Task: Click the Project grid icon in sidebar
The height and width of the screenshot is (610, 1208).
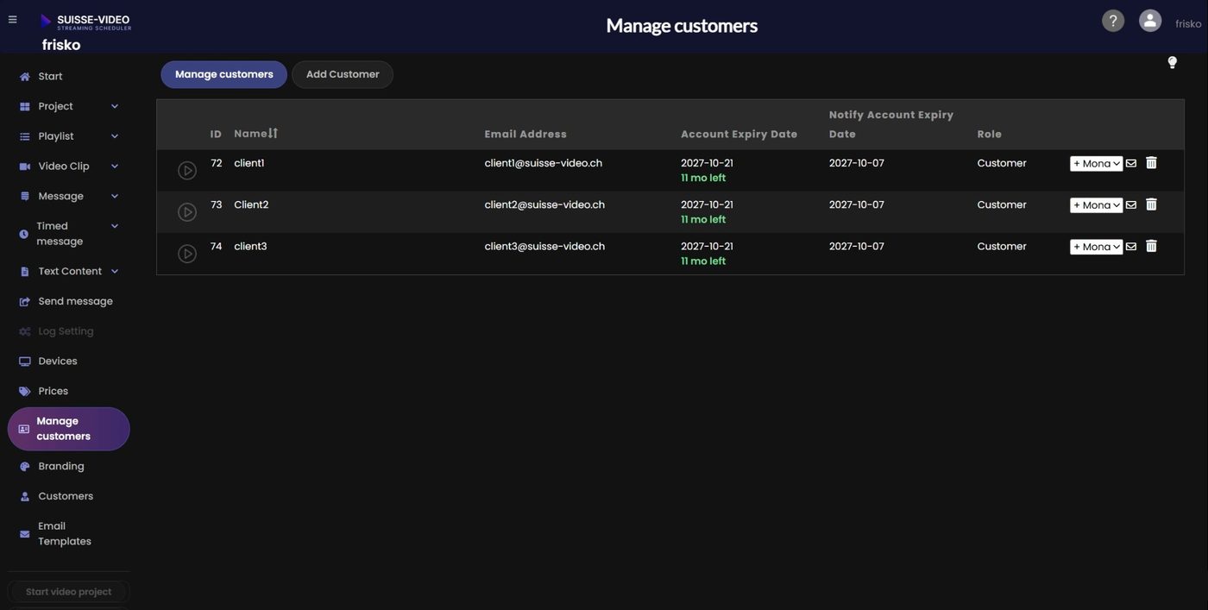Action: (x=24, y=106)
